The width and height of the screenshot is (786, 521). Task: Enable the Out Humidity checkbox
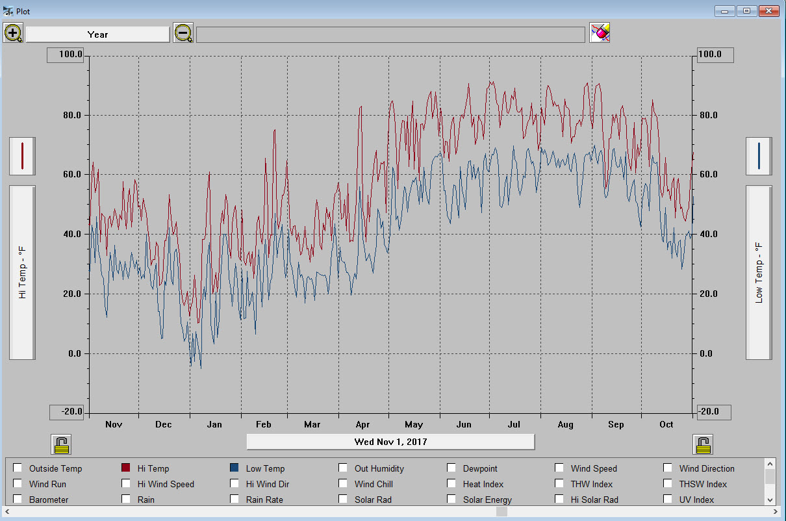point(343,468)
